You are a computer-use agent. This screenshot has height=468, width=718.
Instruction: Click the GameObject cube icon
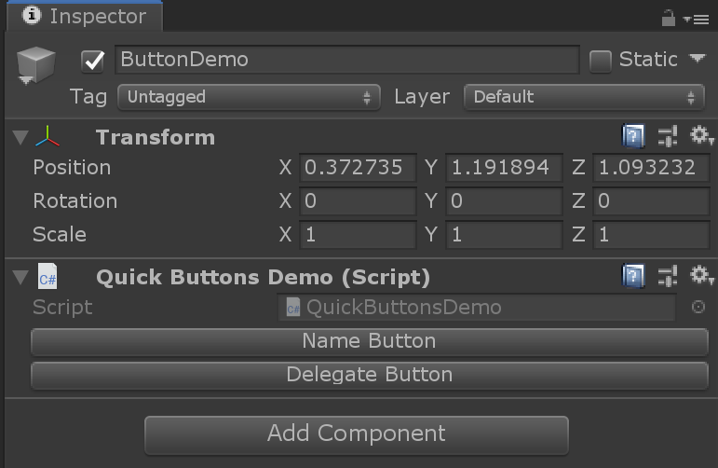tap(35, 63)
